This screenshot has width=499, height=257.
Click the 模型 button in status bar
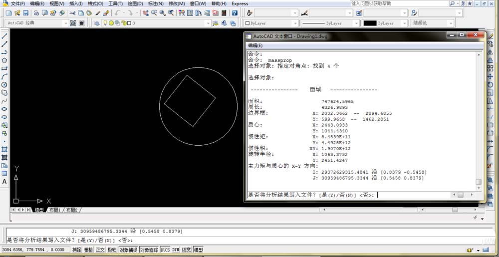(198, 250)
